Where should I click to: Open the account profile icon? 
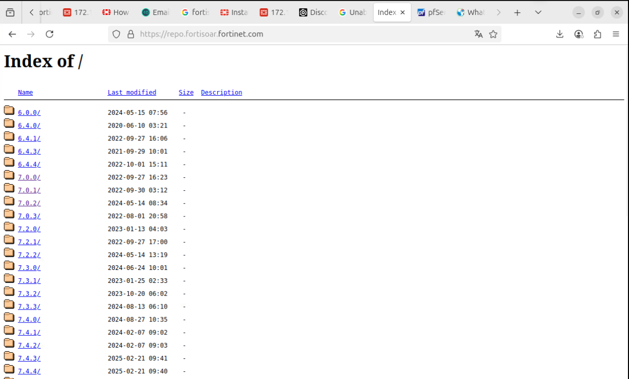point(579,34)
